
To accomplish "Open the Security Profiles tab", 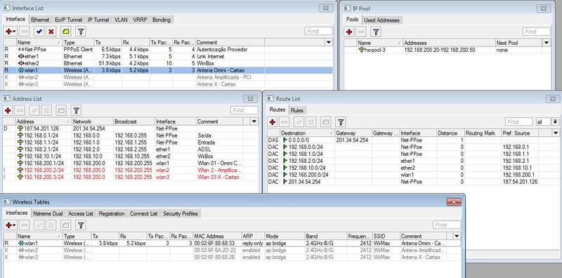I will [x=181, y=213].
